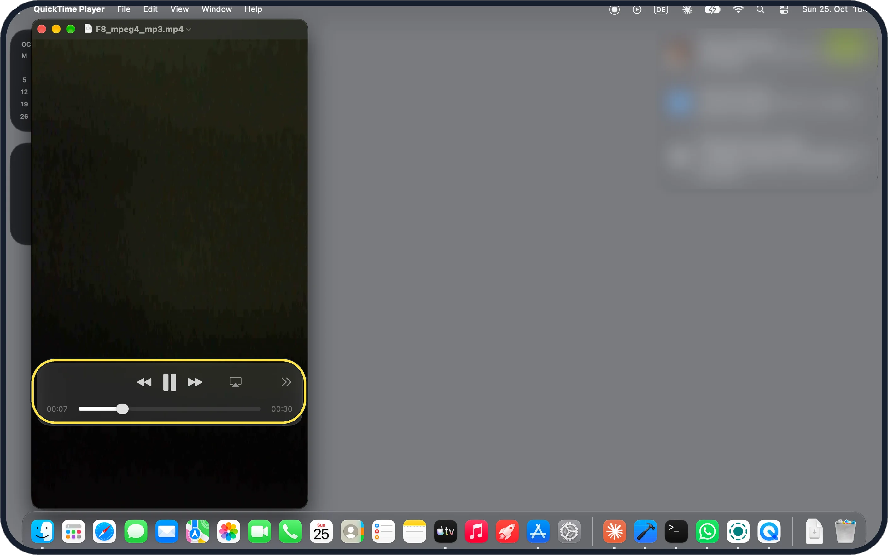Open the QuickTime Player app menu
The width and height of the screenshot is (888, 555).
coord(69,9)
